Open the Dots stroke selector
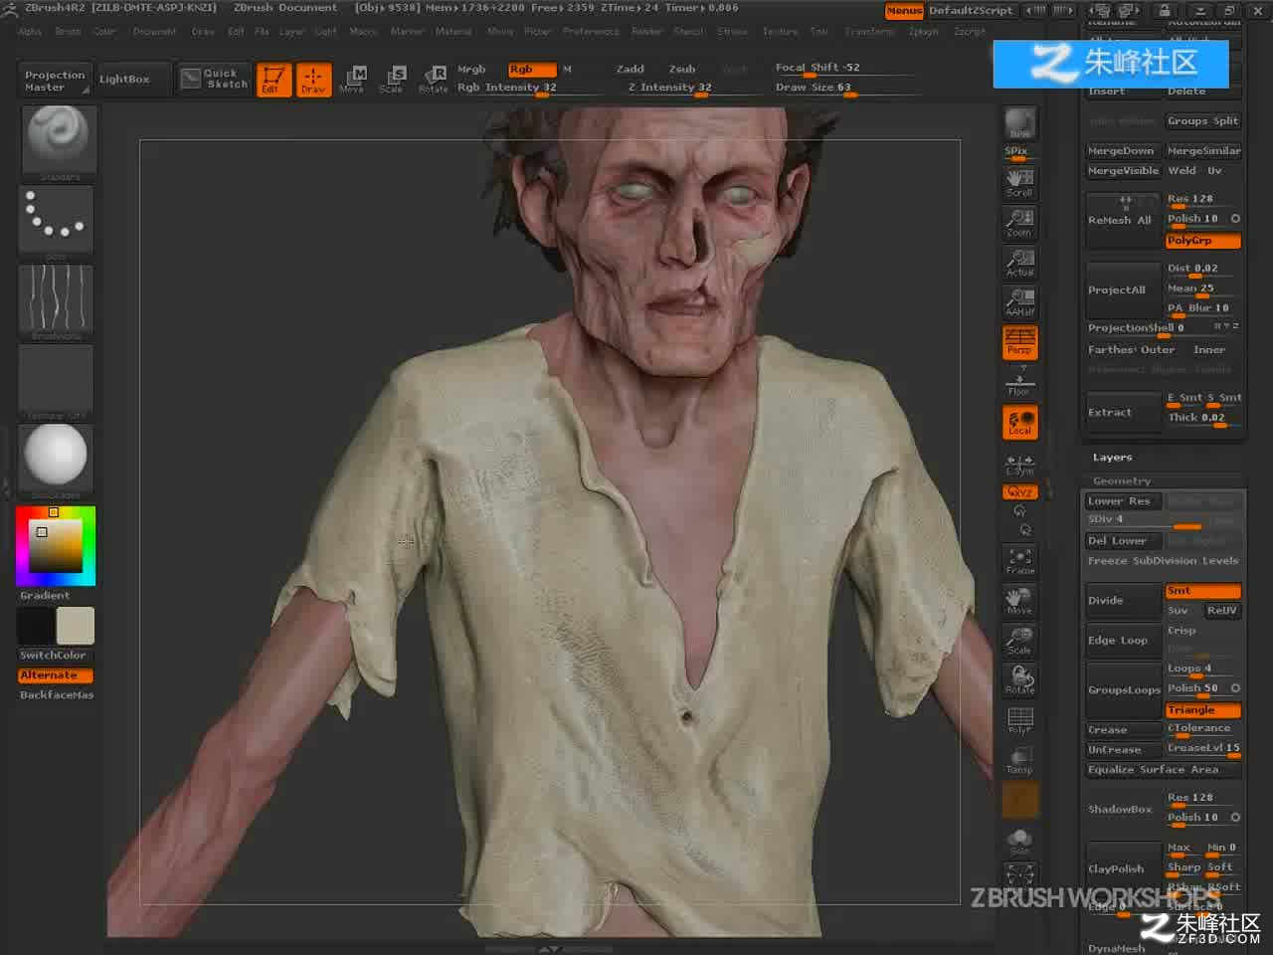 point(56,219)
